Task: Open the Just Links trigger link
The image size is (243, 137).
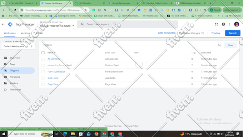Action: coord(53,78)
